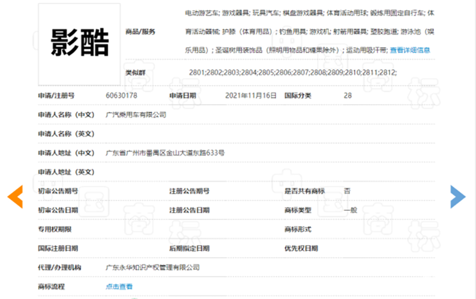Click the 商标流程 label
The image size is (476, 299).
pos(51,287)
